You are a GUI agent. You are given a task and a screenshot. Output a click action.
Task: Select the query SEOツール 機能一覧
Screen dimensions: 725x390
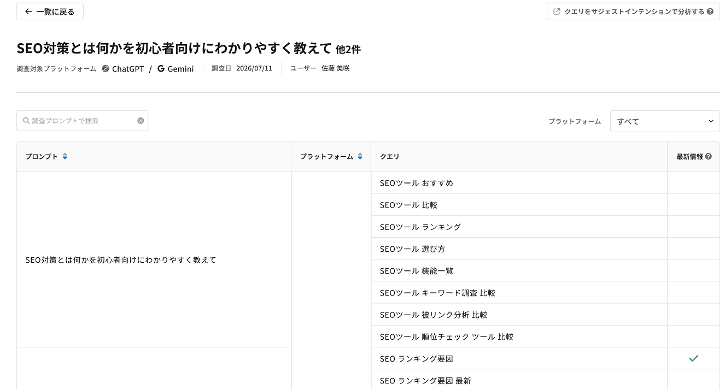click(x=417, y=270)
